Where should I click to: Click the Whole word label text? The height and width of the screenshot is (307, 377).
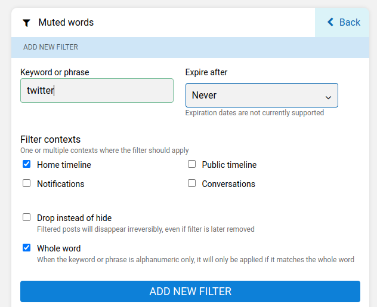[x=58, y=248]
